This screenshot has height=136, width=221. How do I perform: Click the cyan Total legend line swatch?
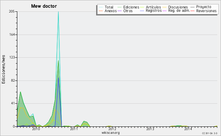coord(101,7)
